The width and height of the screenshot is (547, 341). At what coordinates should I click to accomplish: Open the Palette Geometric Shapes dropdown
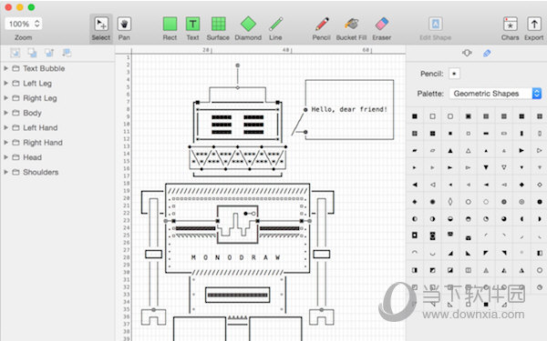click(x=495, y=94)
